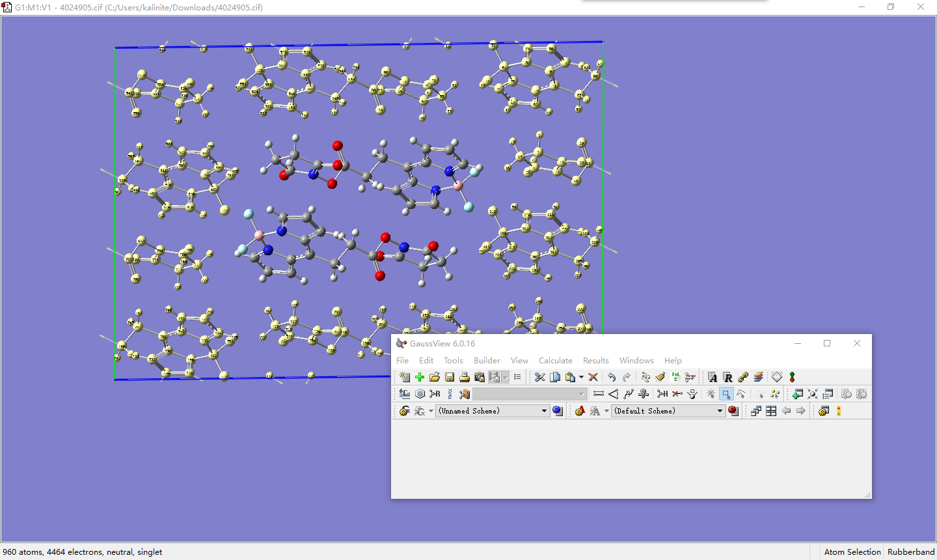Open the Calculate menu

(556, 360)
